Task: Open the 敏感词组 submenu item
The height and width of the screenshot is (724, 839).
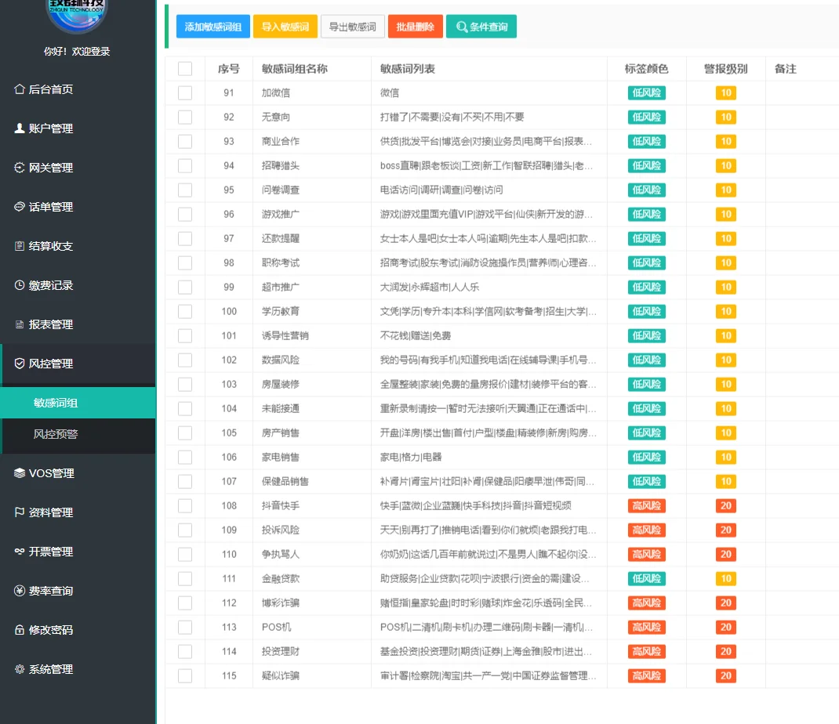Action: pyautogui.click(x=78, y=403)
